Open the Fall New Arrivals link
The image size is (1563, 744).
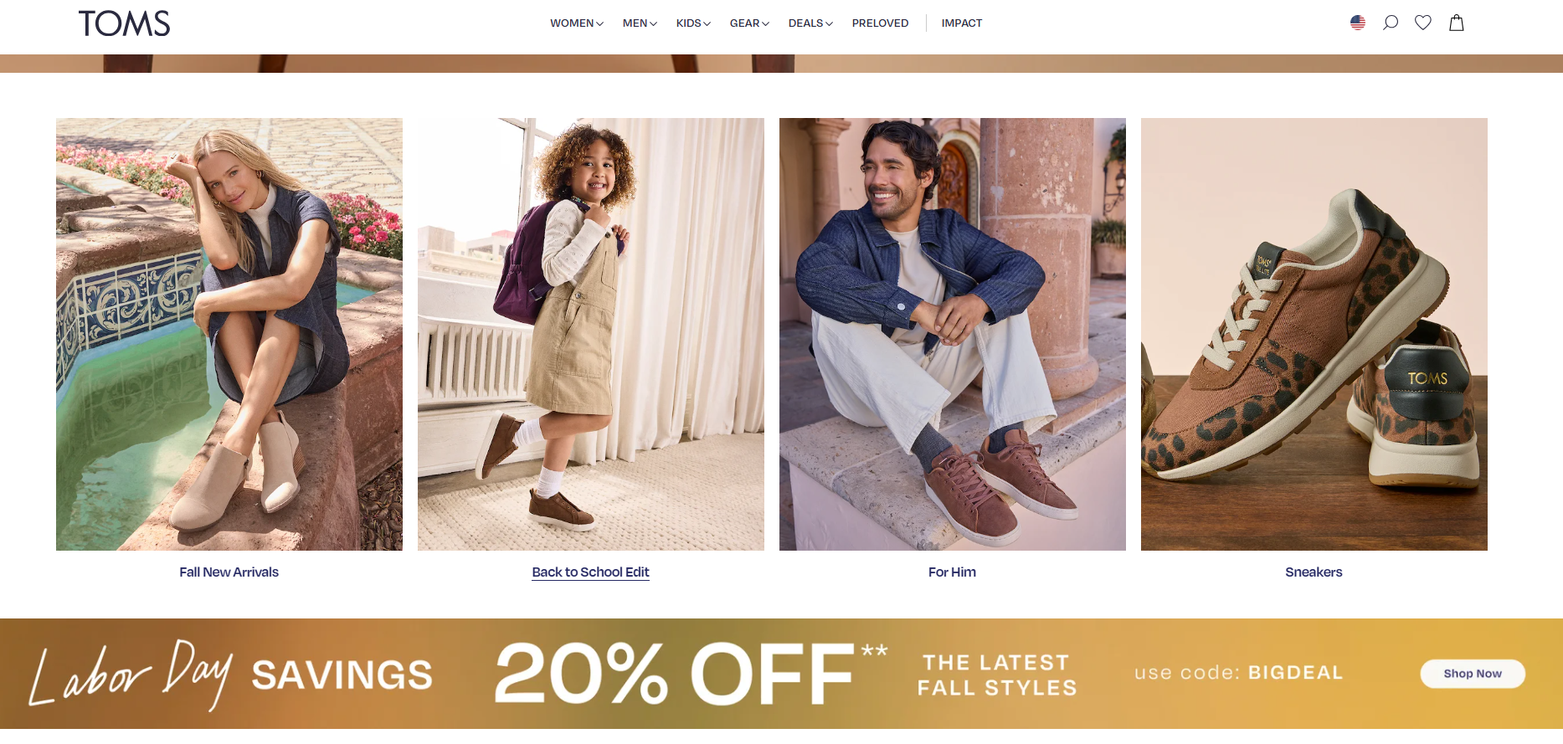[x=229, y=572]
